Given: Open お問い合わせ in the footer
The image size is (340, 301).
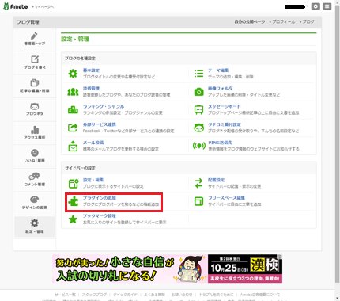Looking at the screenshot, I should (x=182, y=295).
